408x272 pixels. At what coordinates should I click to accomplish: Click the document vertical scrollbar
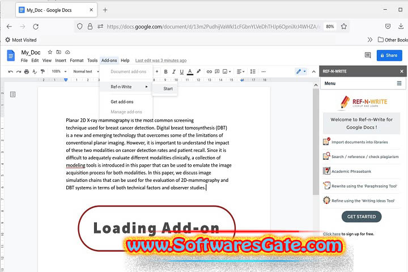316,142
